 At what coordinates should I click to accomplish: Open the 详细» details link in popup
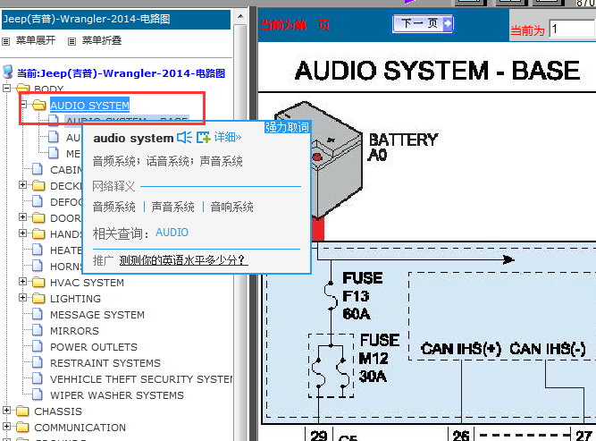[x=227, y=138]
